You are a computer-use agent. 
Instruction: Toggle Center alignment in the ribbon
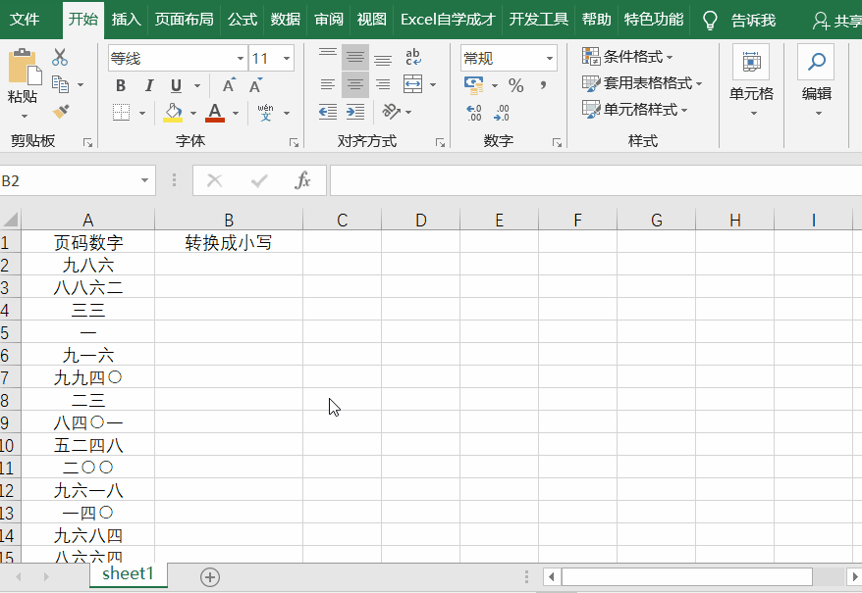tap(355, 83)
